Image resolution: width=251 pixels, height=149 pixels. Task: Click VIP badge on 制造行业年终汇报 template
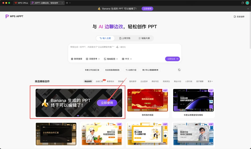211,124
